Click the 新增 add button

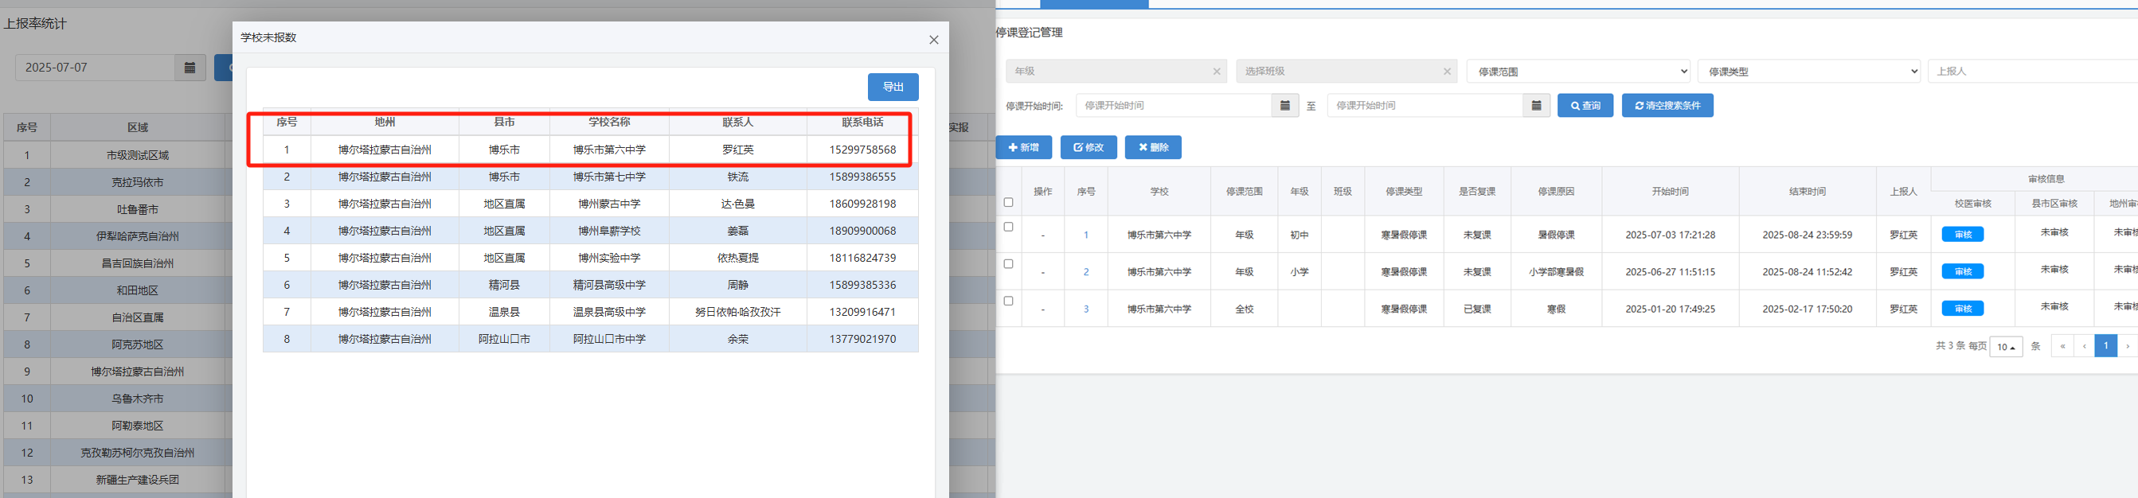[1023, 147]
